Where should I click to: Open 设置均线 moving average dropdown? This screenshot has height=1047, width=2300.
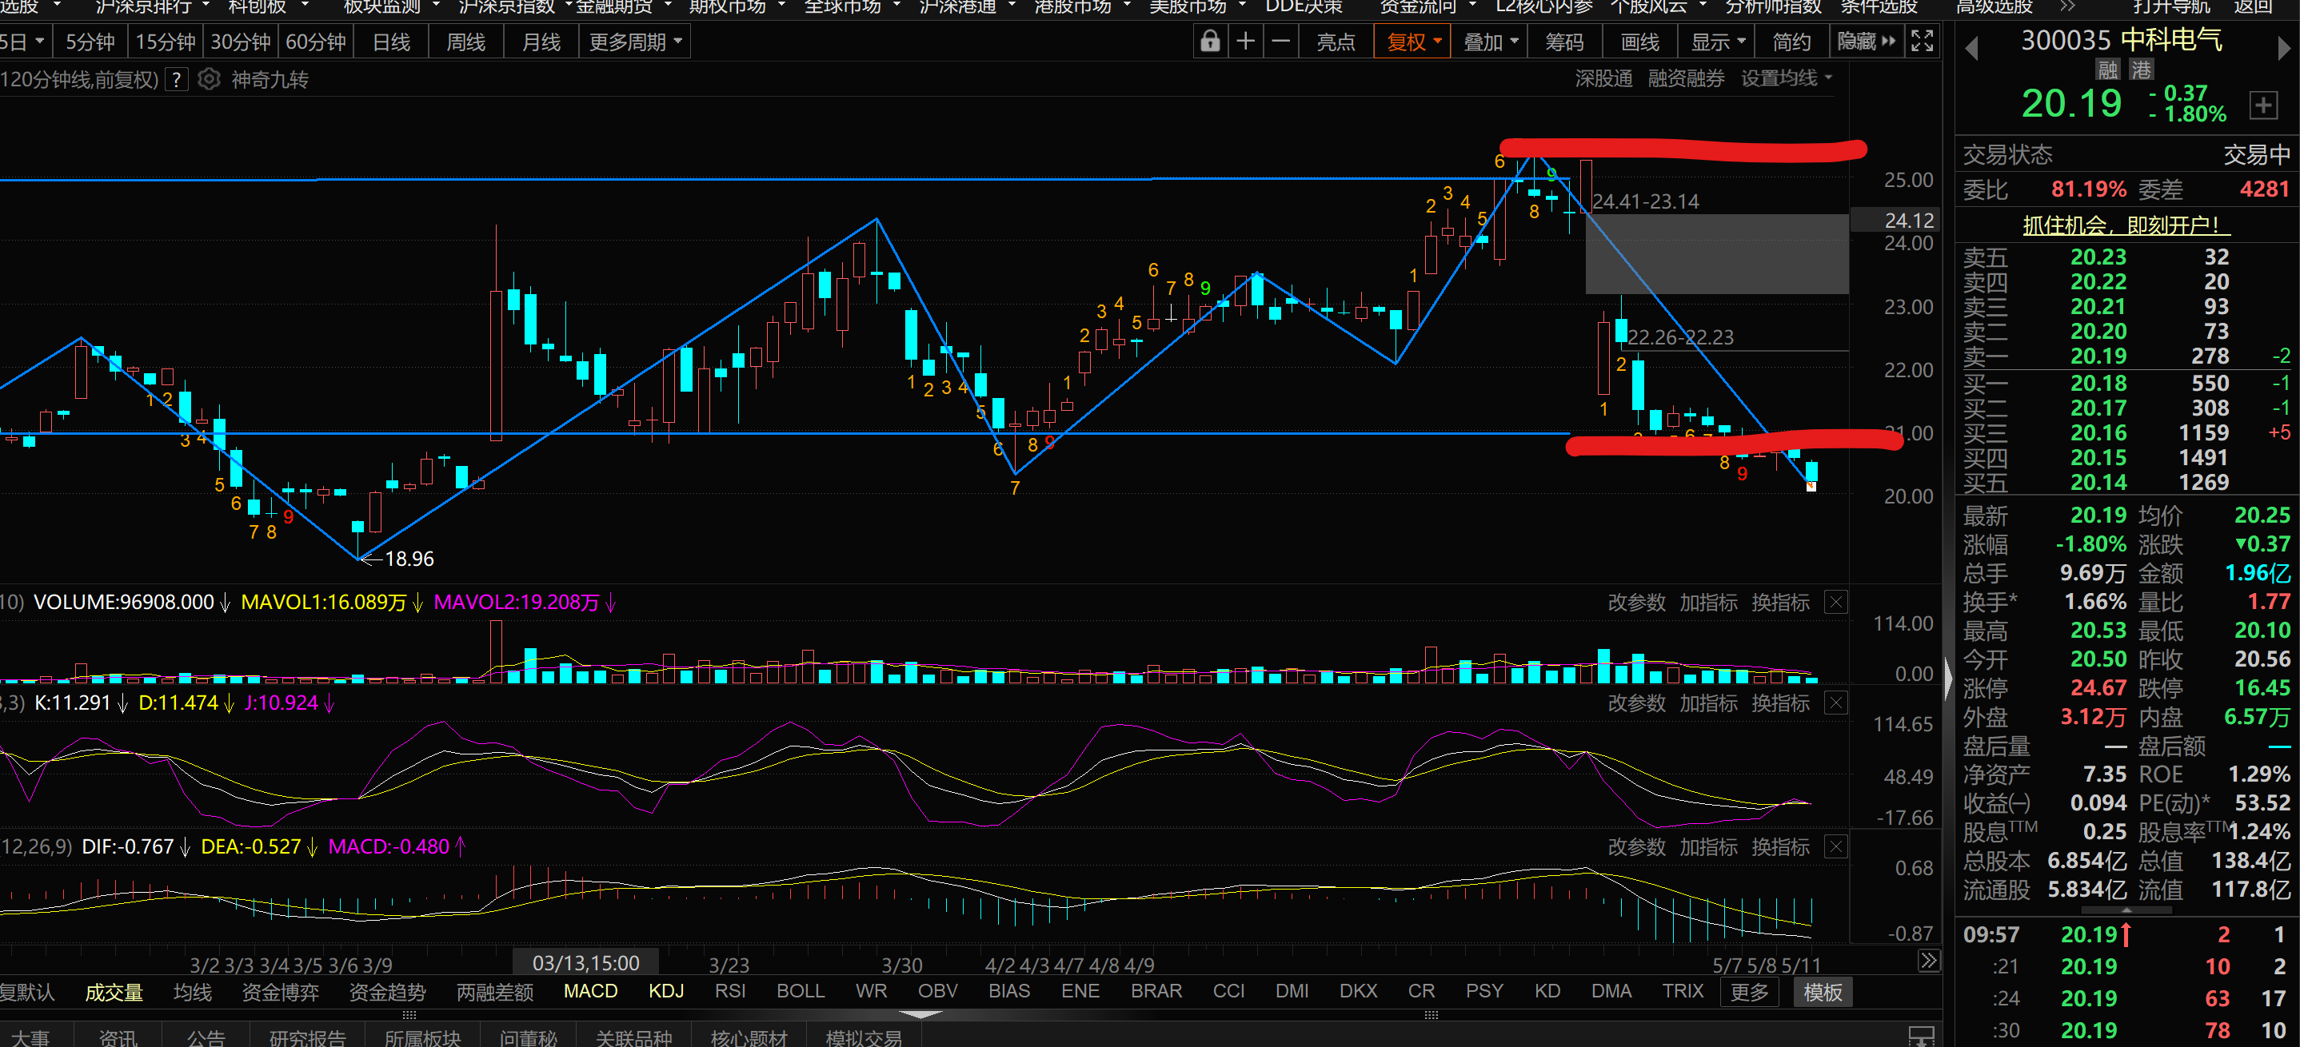1786,78
